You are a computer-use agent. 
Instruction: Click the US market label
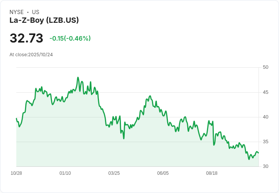point(36,12)
